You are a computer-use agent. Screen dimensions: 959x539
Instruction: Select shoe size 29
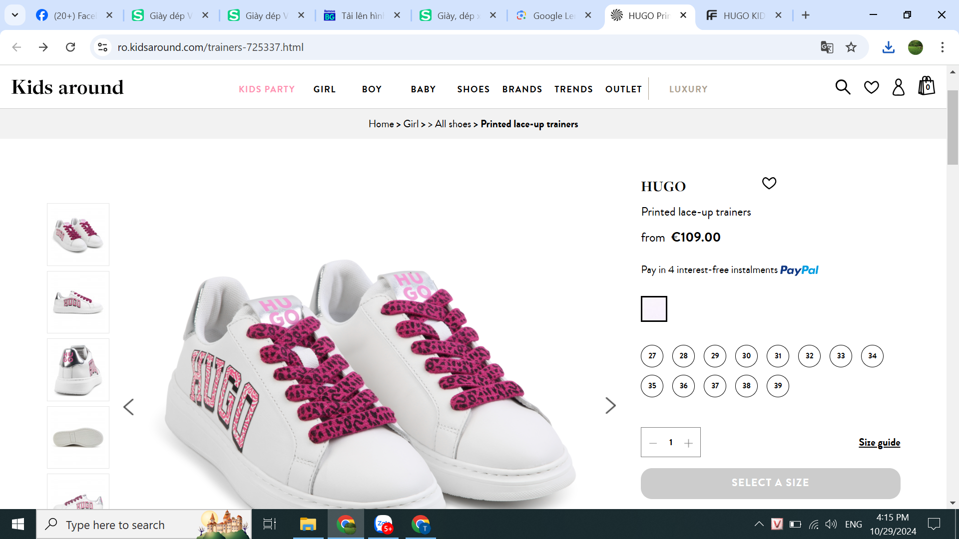tap(715, 356)
